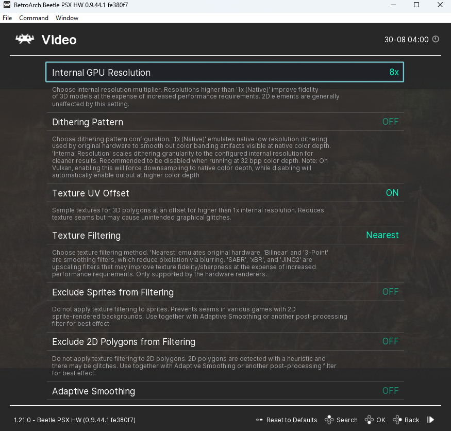This screenshot has width=451, height=431.
Task: Click the Texture Filtering description paragraph
Action: point(190,263)
